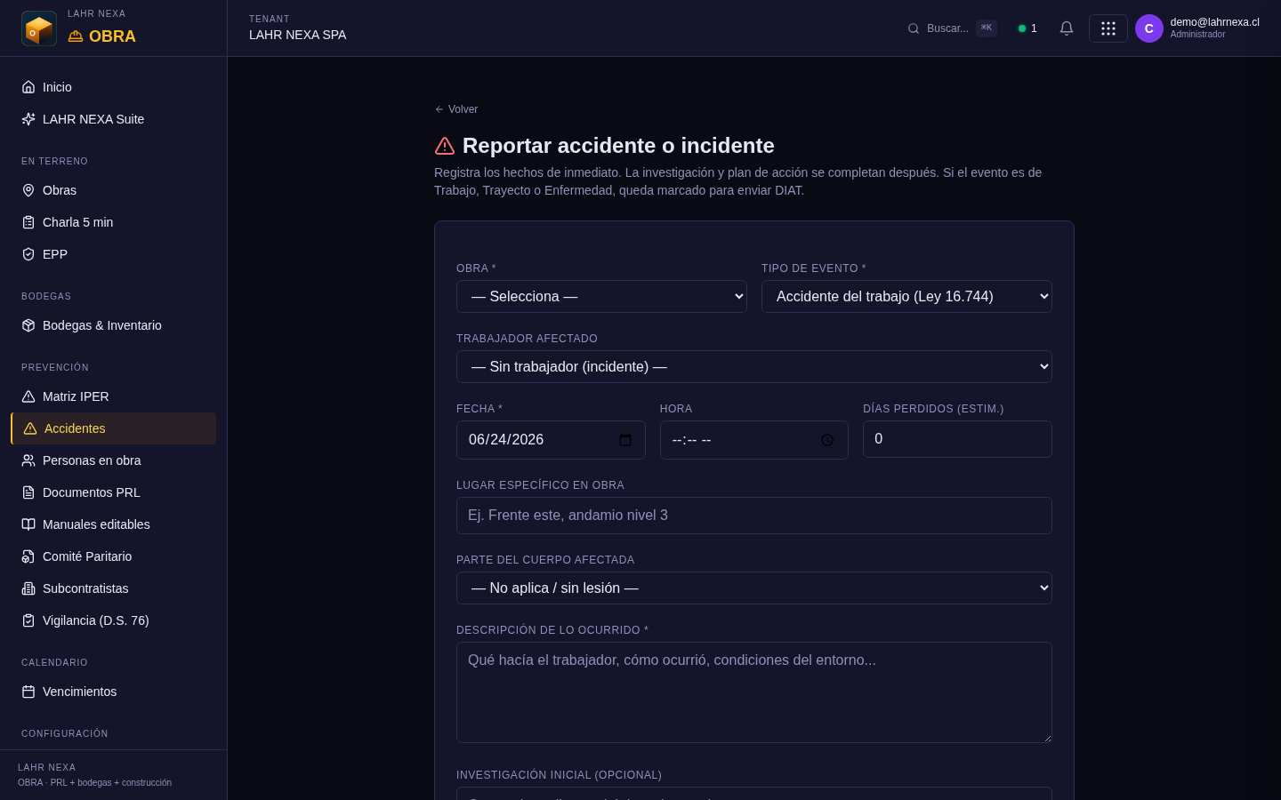Open the date picker calendar icon in Fecha
The height and width of the screenshot is (800, 1281).
(625, 440)
